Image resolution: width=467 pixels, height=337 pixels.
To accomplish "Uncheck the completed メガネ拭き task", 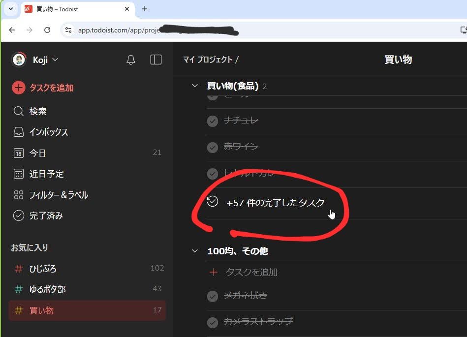I will (x=213, y=296).
